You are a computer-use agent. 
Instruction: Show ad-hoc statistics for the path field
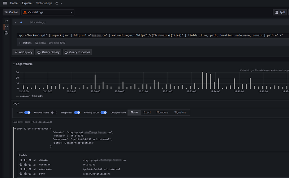35,174
